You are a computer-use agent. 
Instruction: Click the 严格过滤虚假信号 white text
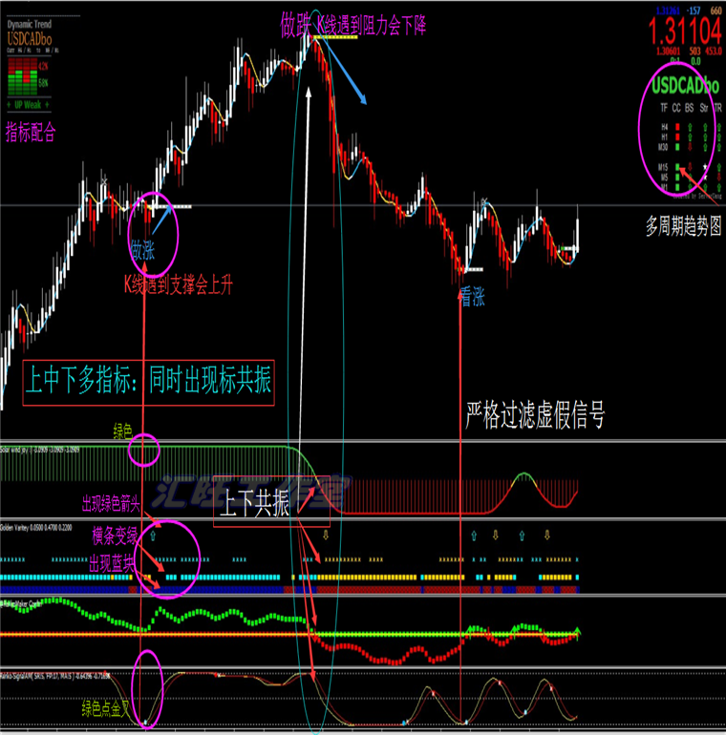(x=534, y=415)
